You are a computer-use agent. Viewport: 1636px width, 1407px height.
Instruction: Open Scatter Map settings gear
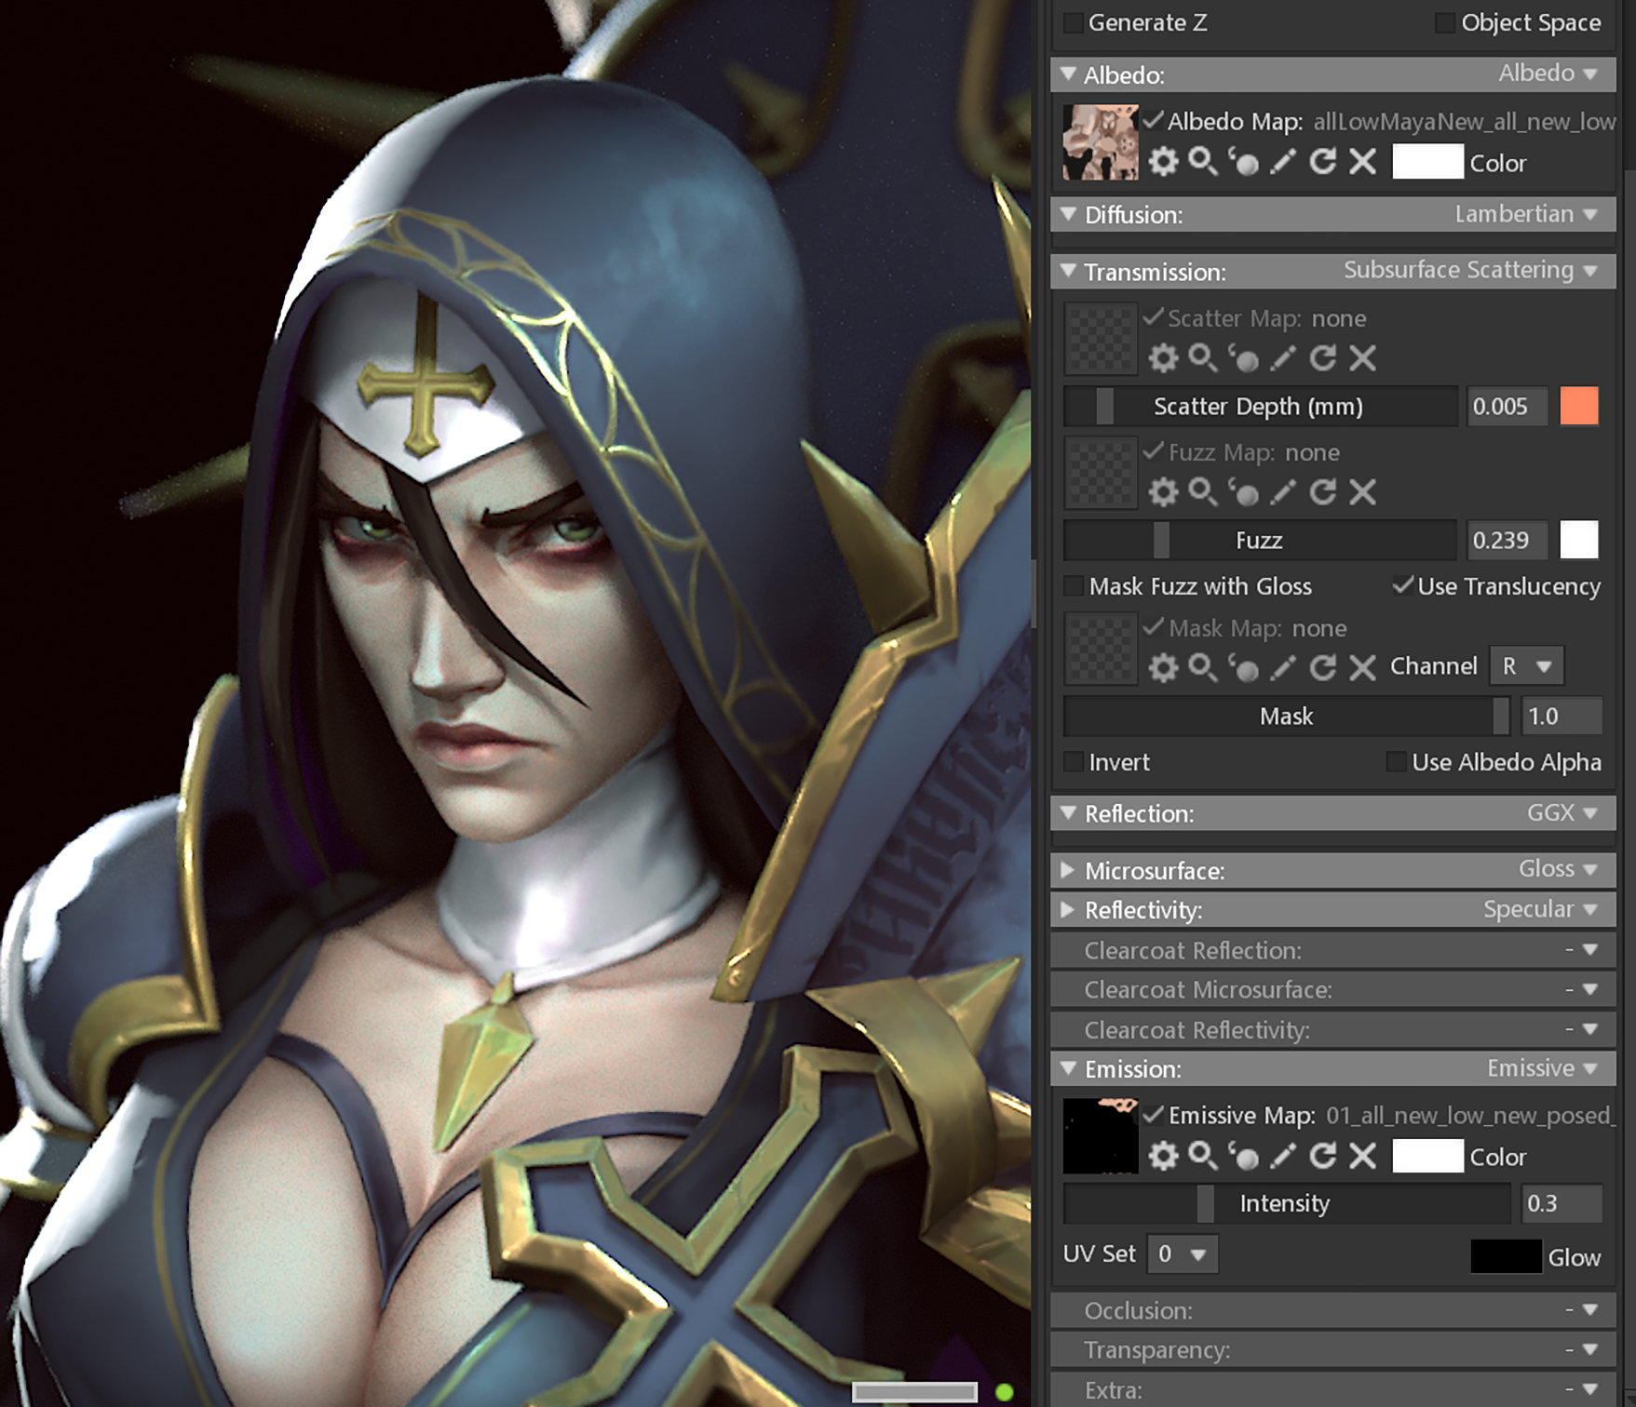pos(1163,358)
